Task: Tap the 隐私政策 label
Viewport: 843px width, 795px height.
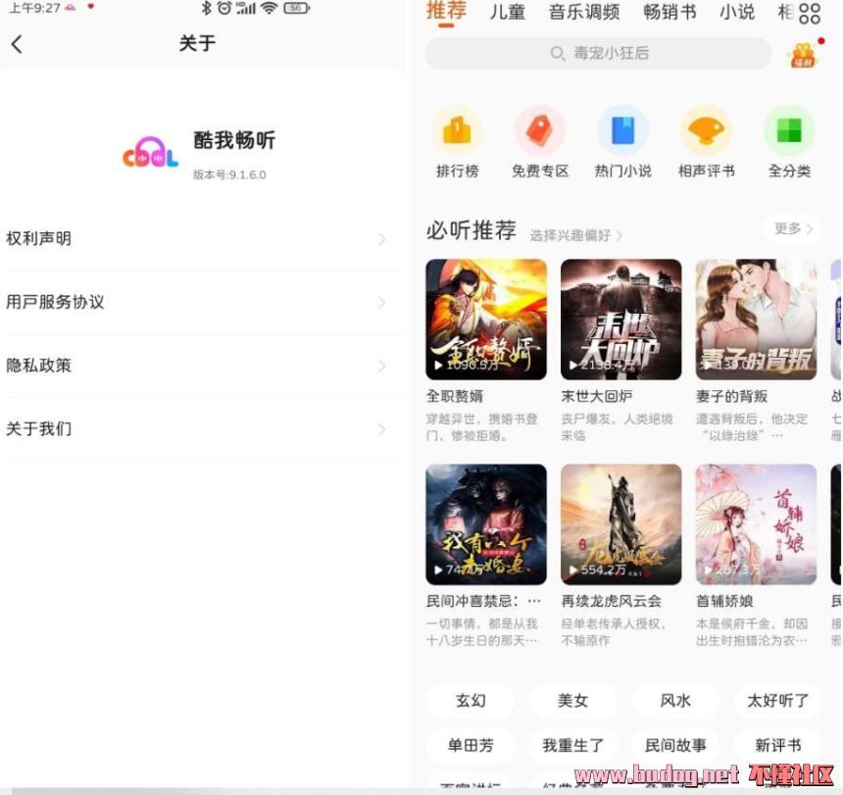Action: pos(38,366)
